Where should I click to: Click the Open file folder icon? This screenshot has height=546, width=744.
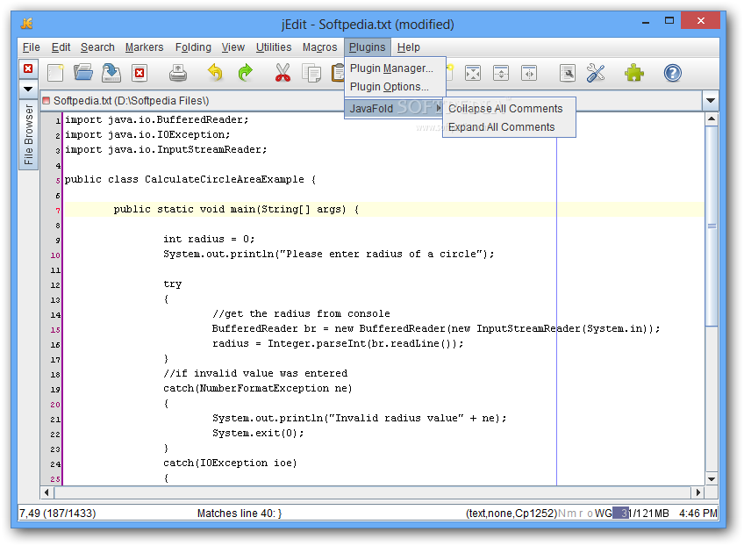83,73
